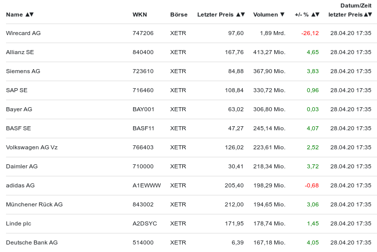Sort Datum/Zeit column ascending arrow
This screenshot has height=252, width=377.
coord(365,15)
